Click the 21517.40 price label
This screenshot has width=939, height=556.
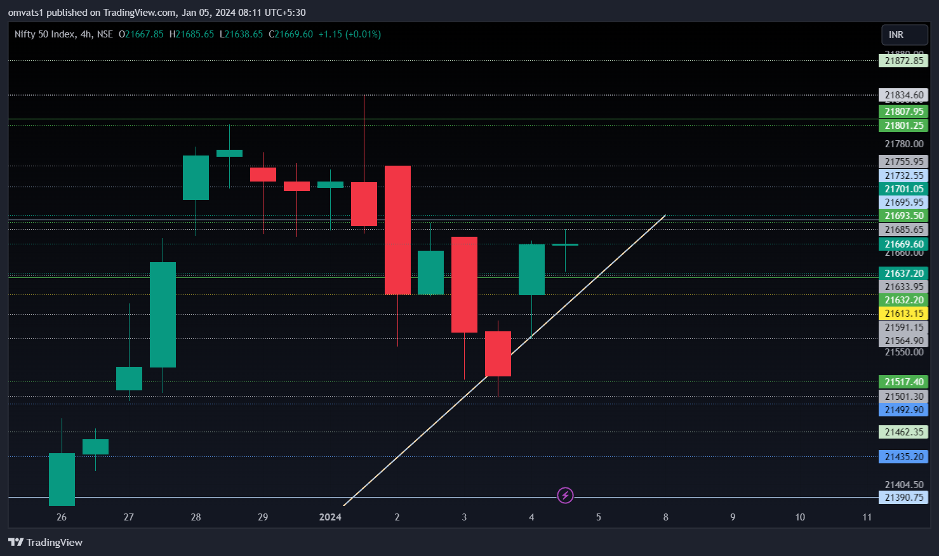(x=903, y=382)
